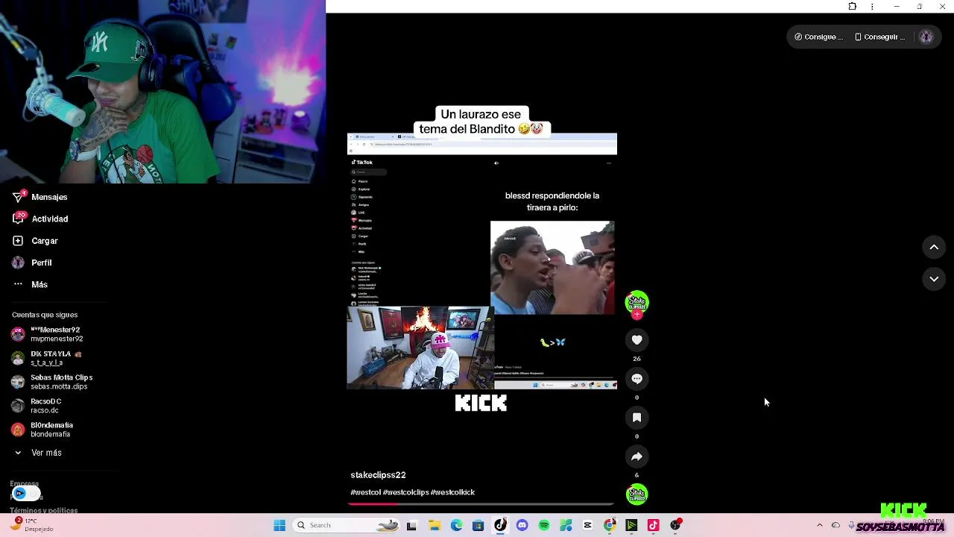Open Task View in the taskbar
Image resolution: width=954 pixels, height=537 pixels.
pos(411,526)
